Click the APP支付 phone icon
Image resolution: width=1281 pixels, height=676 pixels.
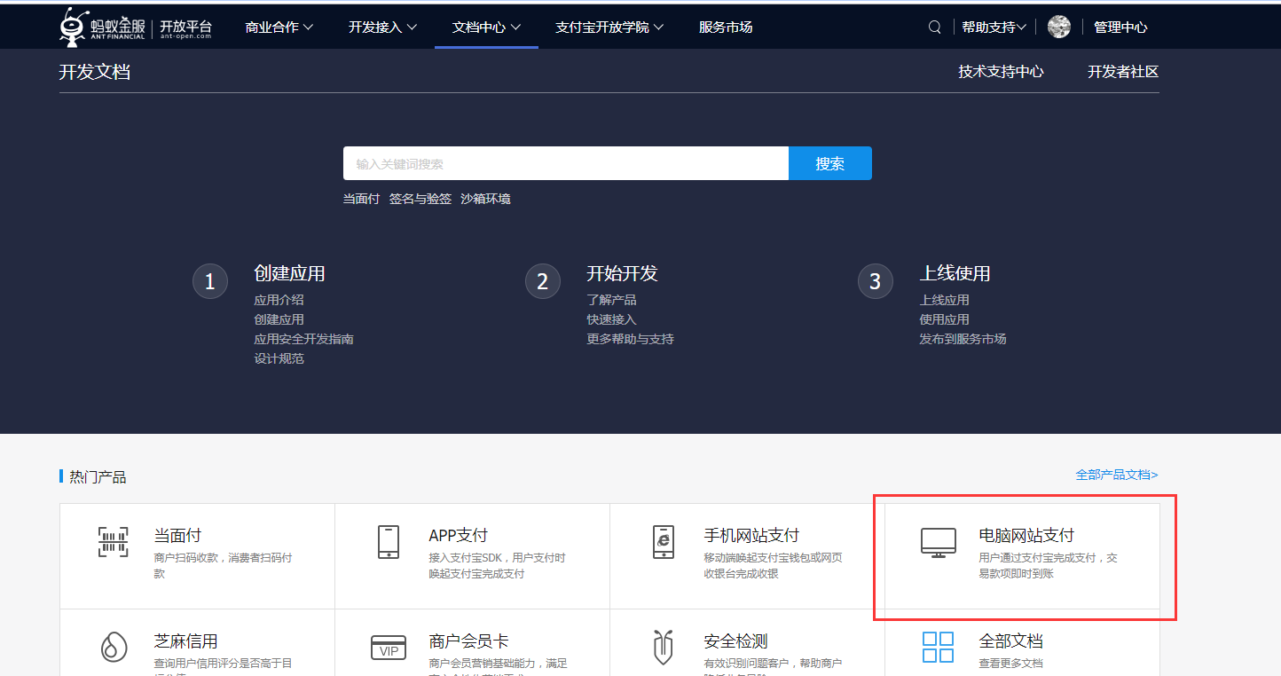(388, 542)
